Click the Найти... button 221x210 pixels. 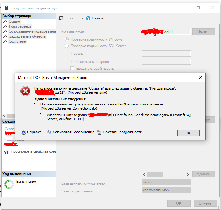tap(204, 32)
